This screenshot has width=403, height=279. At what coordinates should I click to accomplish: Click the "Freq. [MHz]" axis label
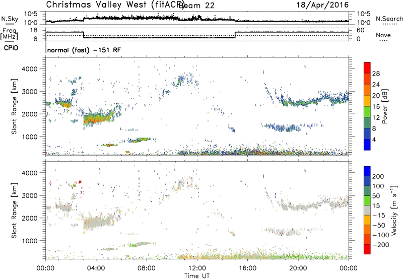pos(10,34)
